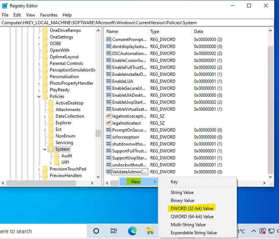The height and width of the screenshot is (239, 279).
Task: Open File Explorer from the taskbar
Action: pyautogui.click(x=150, y=231)
